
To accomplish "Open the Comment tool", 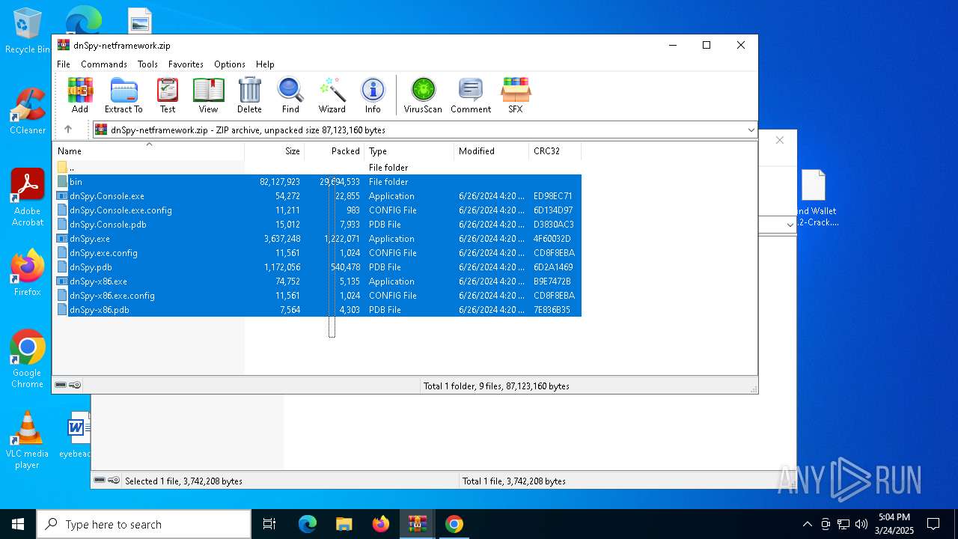I will click(x=471, y=95).
